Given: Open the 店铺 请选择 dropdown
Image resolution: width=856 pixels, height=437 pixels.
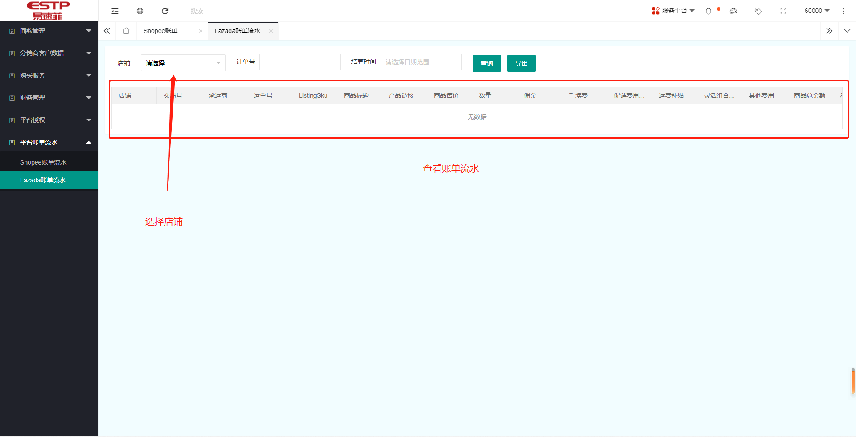Looking at the screenshot, I should (183, 62).
